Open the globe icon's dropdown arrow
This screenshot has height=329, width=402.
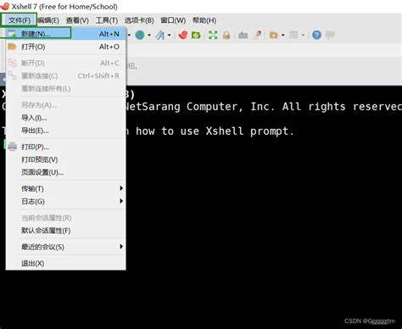[149, 36]
